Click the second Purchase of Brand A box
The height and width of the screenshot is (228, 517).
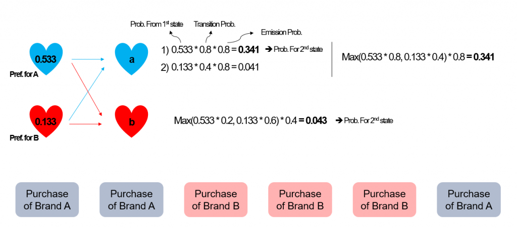pyautogui.click(x=132, y=200)
